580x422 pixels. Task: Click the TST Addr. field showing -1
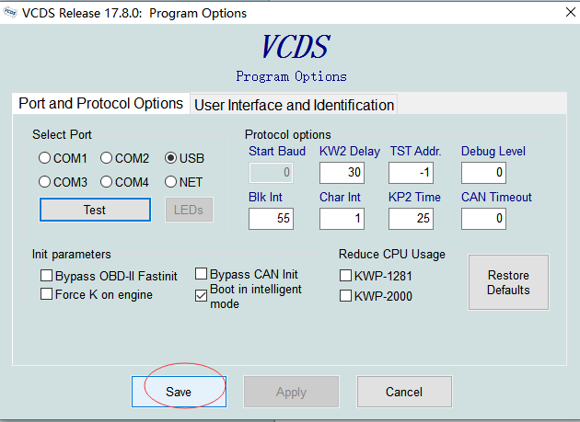411,173
